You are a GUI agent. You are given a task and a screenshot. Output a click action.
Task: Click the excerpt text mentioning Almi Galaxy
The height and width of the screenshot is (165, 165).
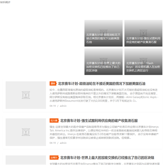pos(104,95)
